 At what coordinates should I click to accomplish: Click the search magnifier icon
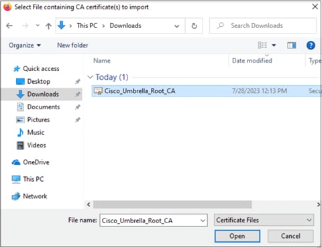221,25
